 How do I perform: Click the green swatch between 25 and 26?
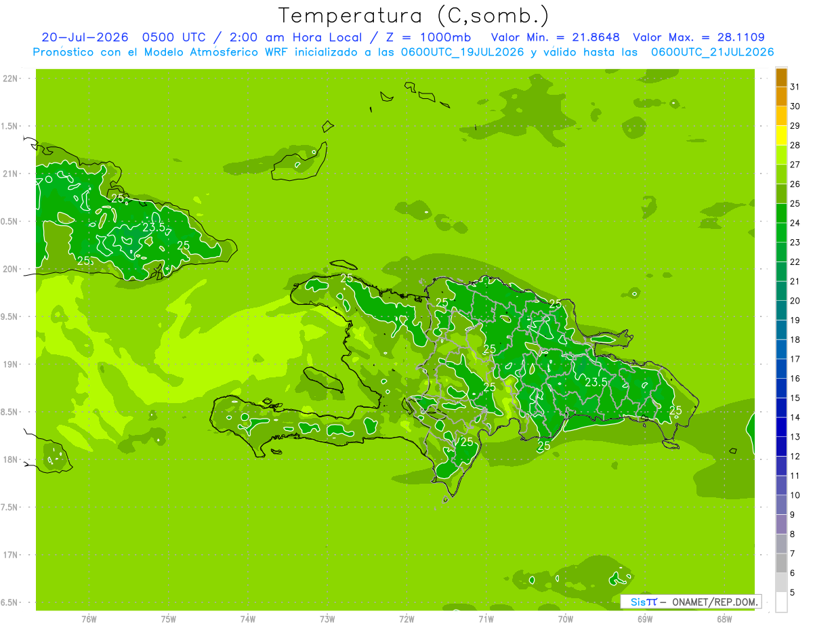(x=781, y=194)
